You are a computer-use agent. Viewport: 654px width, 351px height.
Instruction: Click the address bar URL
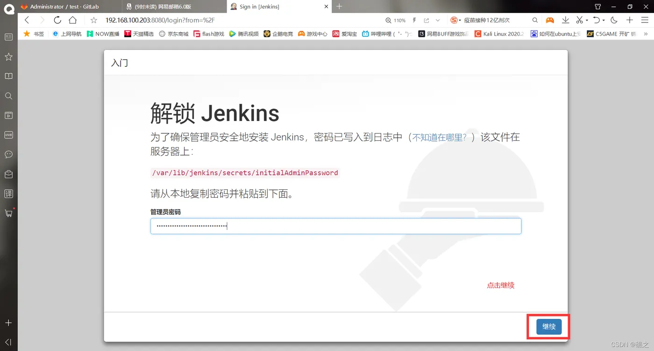click(x=160, y=20)
